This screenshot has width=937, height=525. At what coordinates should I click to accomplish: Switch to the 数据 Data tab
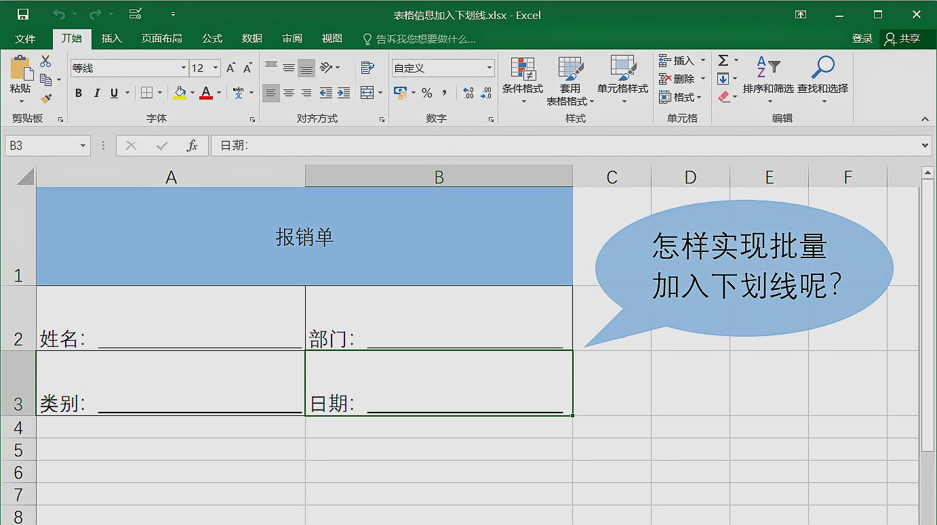(252, 39)
